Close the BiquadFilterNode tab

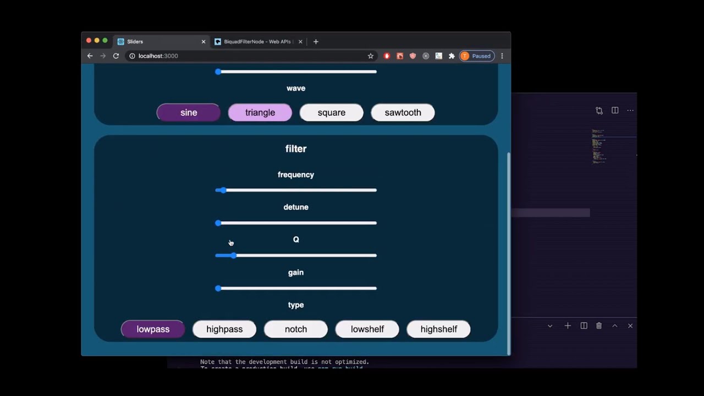click(300, 41)
